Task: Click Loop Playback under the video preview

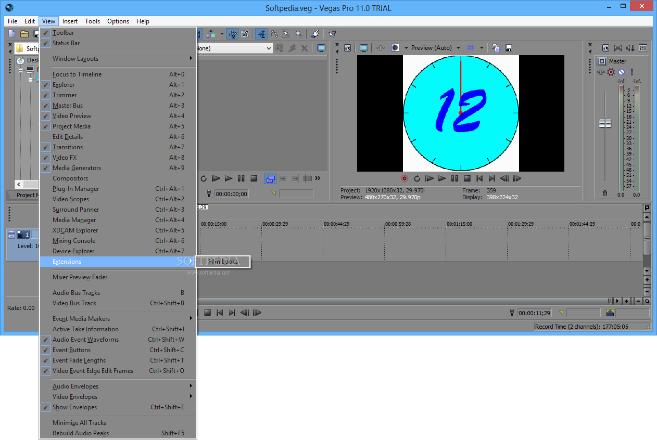Action: pyautogui.click(x=416, y=178)
